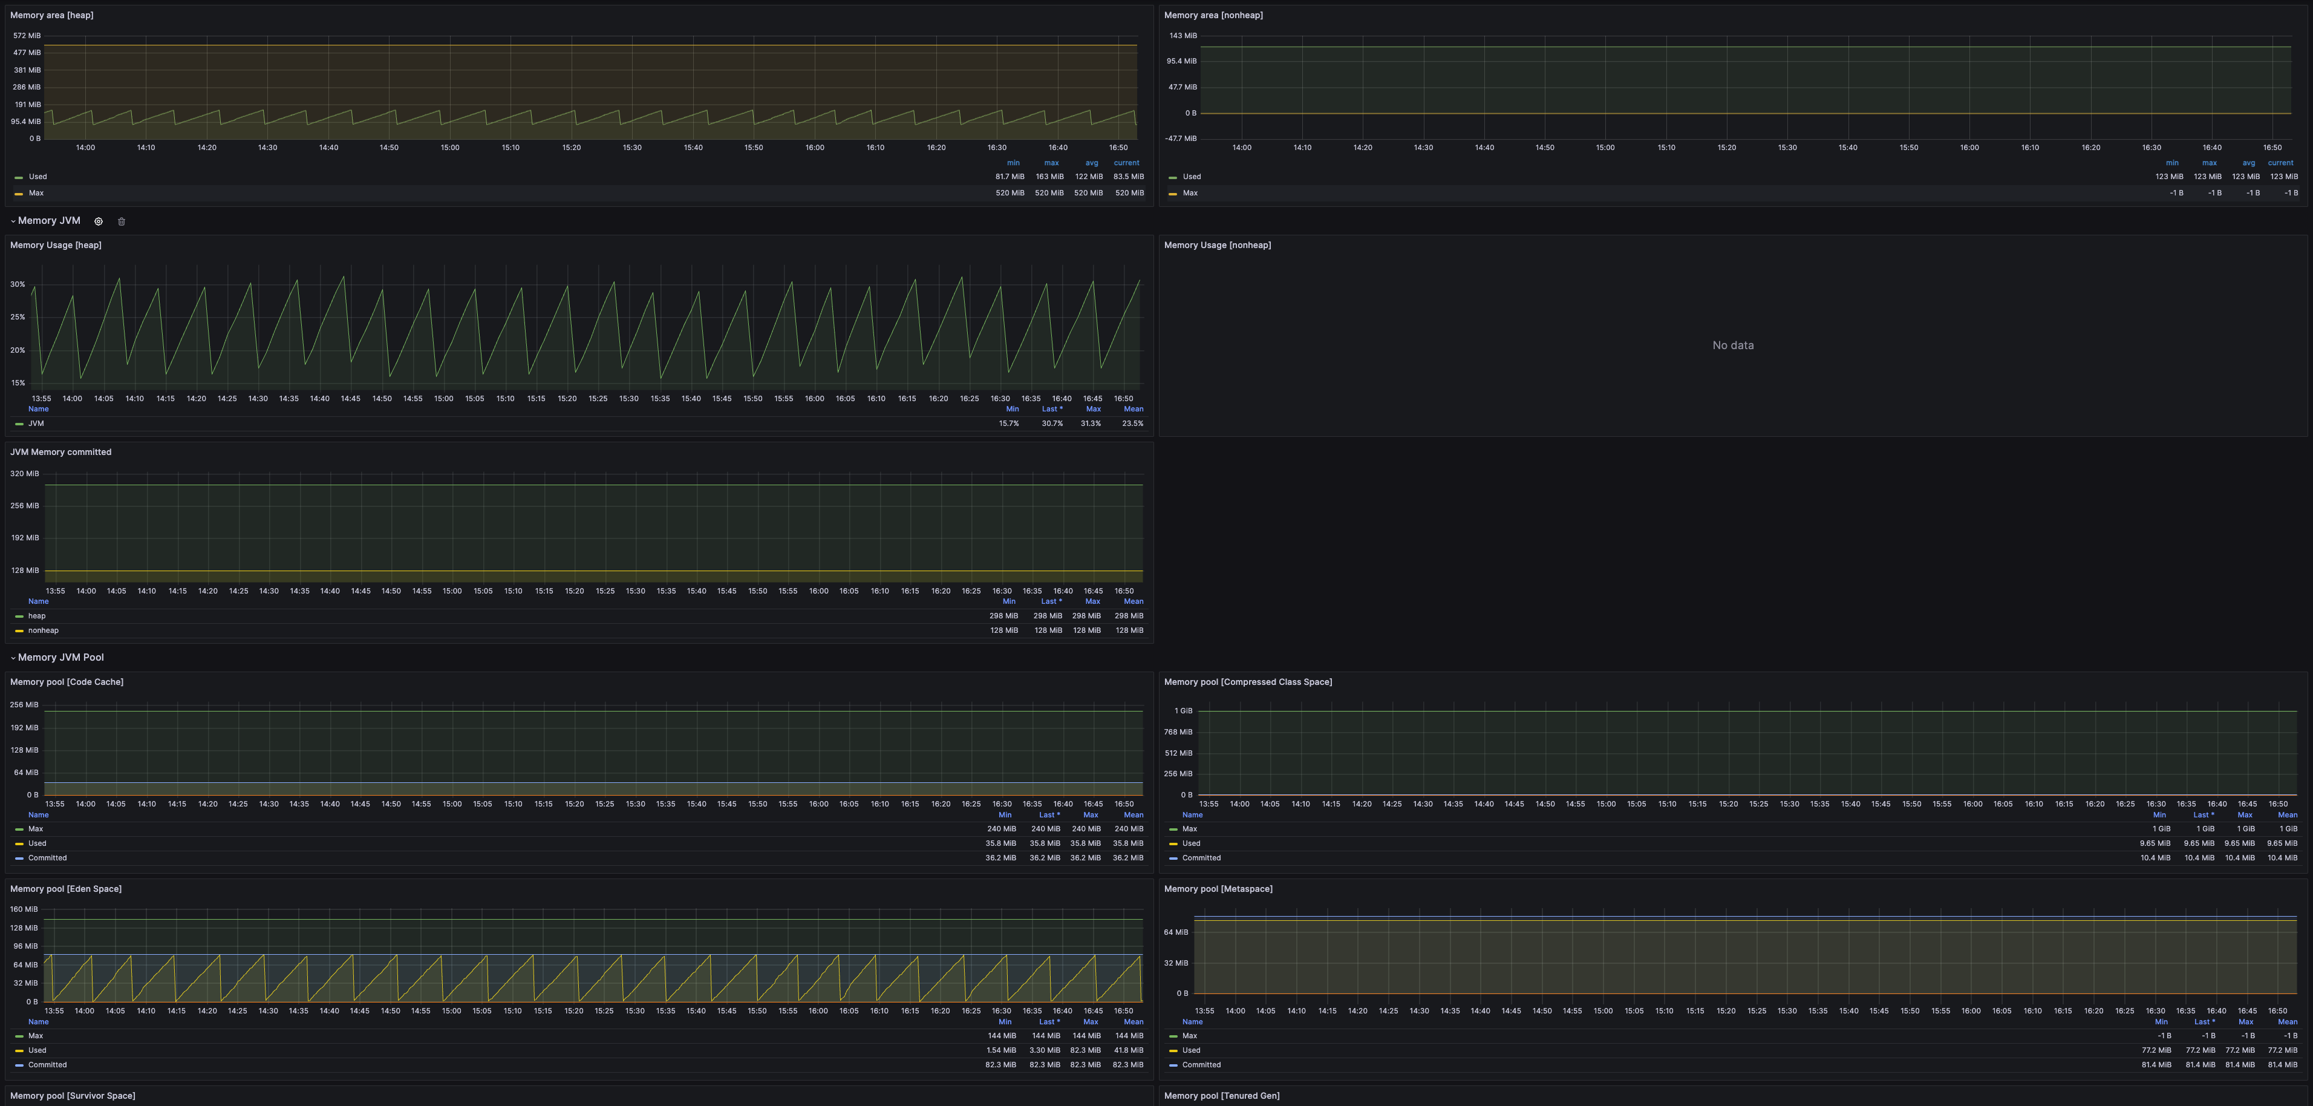Open Memory area [nonheap] panel title menu

point(1213,15)
